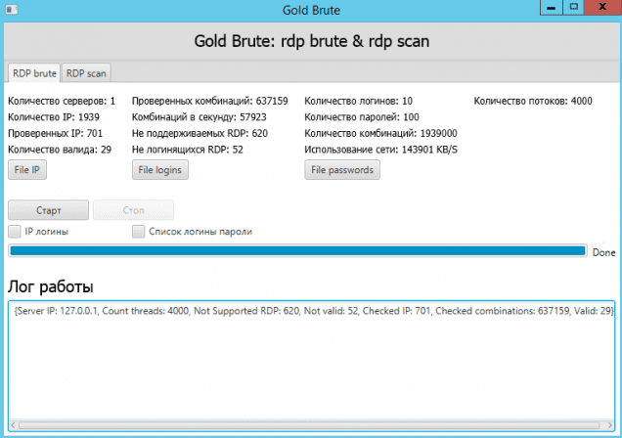Viewport: 622px width, 438px height.
Task: Click the log scrollbar left arrow
Action: tap(13, 425)
